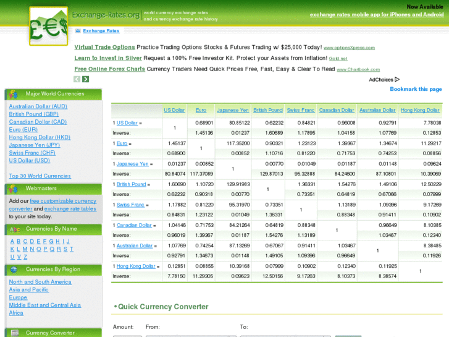The image size is (449, 337).
Task: Click the small icon beside the Exchange Rates breadcrumb
Action: click(x=78, y=30)
